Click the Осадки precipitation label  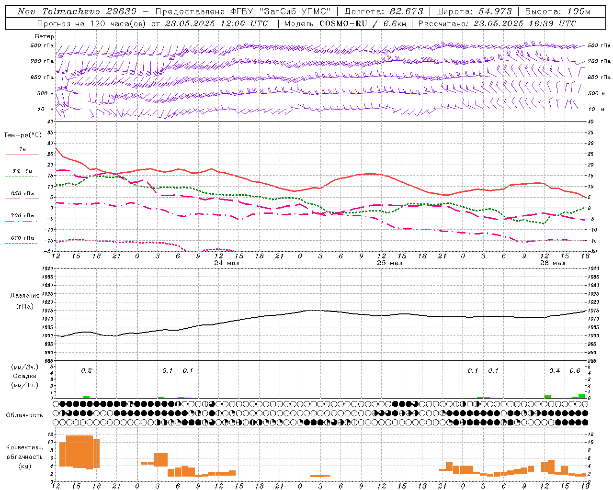25,376
